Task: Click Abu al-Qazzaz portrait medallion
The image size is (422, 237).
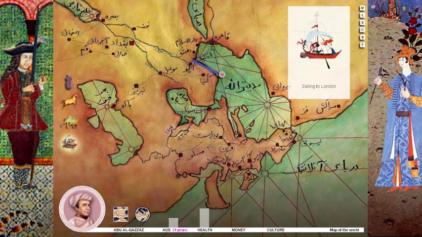Action: (x=82, y=208)
